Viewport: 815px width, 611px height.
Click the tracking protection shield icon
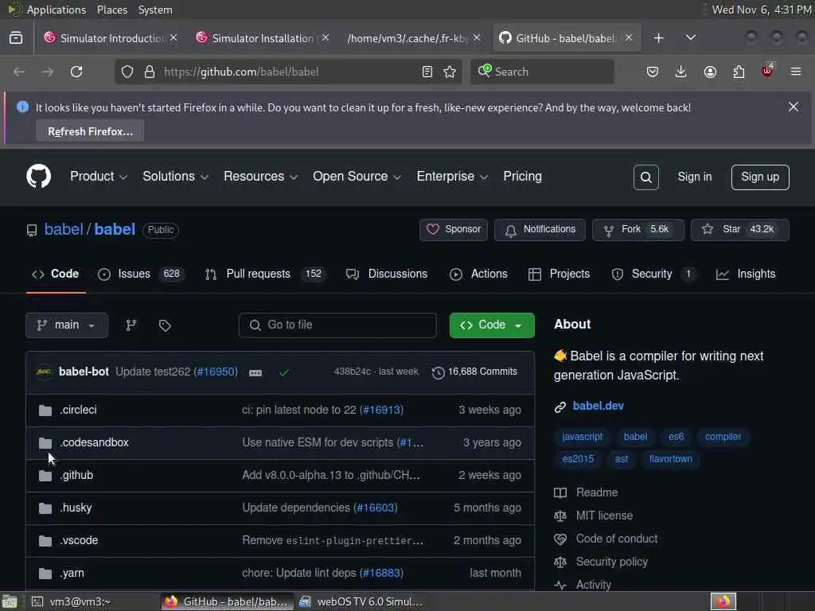pyautogui.click(x=127, y=72)
